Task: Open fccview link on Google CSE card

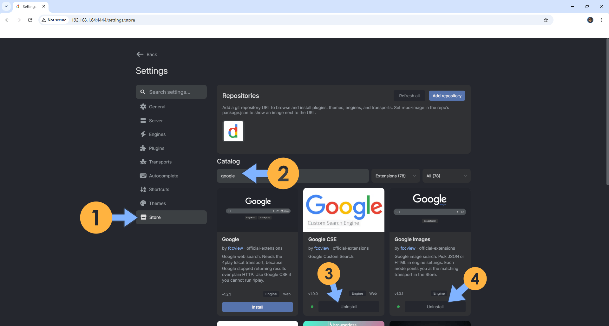Action: (x=322, y=248)
